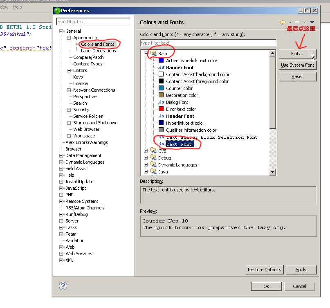Expand the Startup and Shutdown node
Screen dimensions: 330x308
(x=69, y=123)
